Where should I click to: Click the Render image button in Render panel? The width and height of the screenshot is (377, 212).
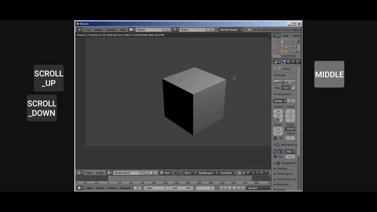[277, 82]
